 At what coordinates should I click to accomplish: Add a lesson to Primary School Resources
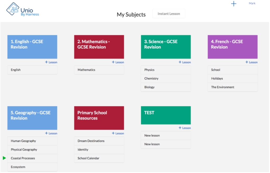click(x=118, y=134)
